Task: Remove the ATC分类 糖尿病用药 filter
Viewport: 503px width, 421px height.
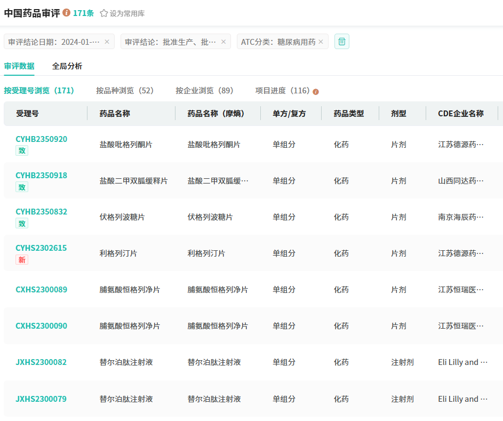Action: click(x=321, y=42)
